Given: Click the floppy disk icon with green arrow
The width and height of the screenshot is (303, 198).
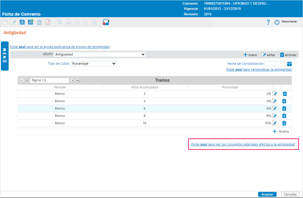Looking at the screenshot, I should (x=30, y=22).
